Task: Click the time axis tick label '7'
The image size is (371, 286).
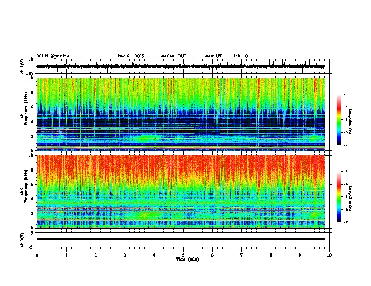Action: [242, 255]
